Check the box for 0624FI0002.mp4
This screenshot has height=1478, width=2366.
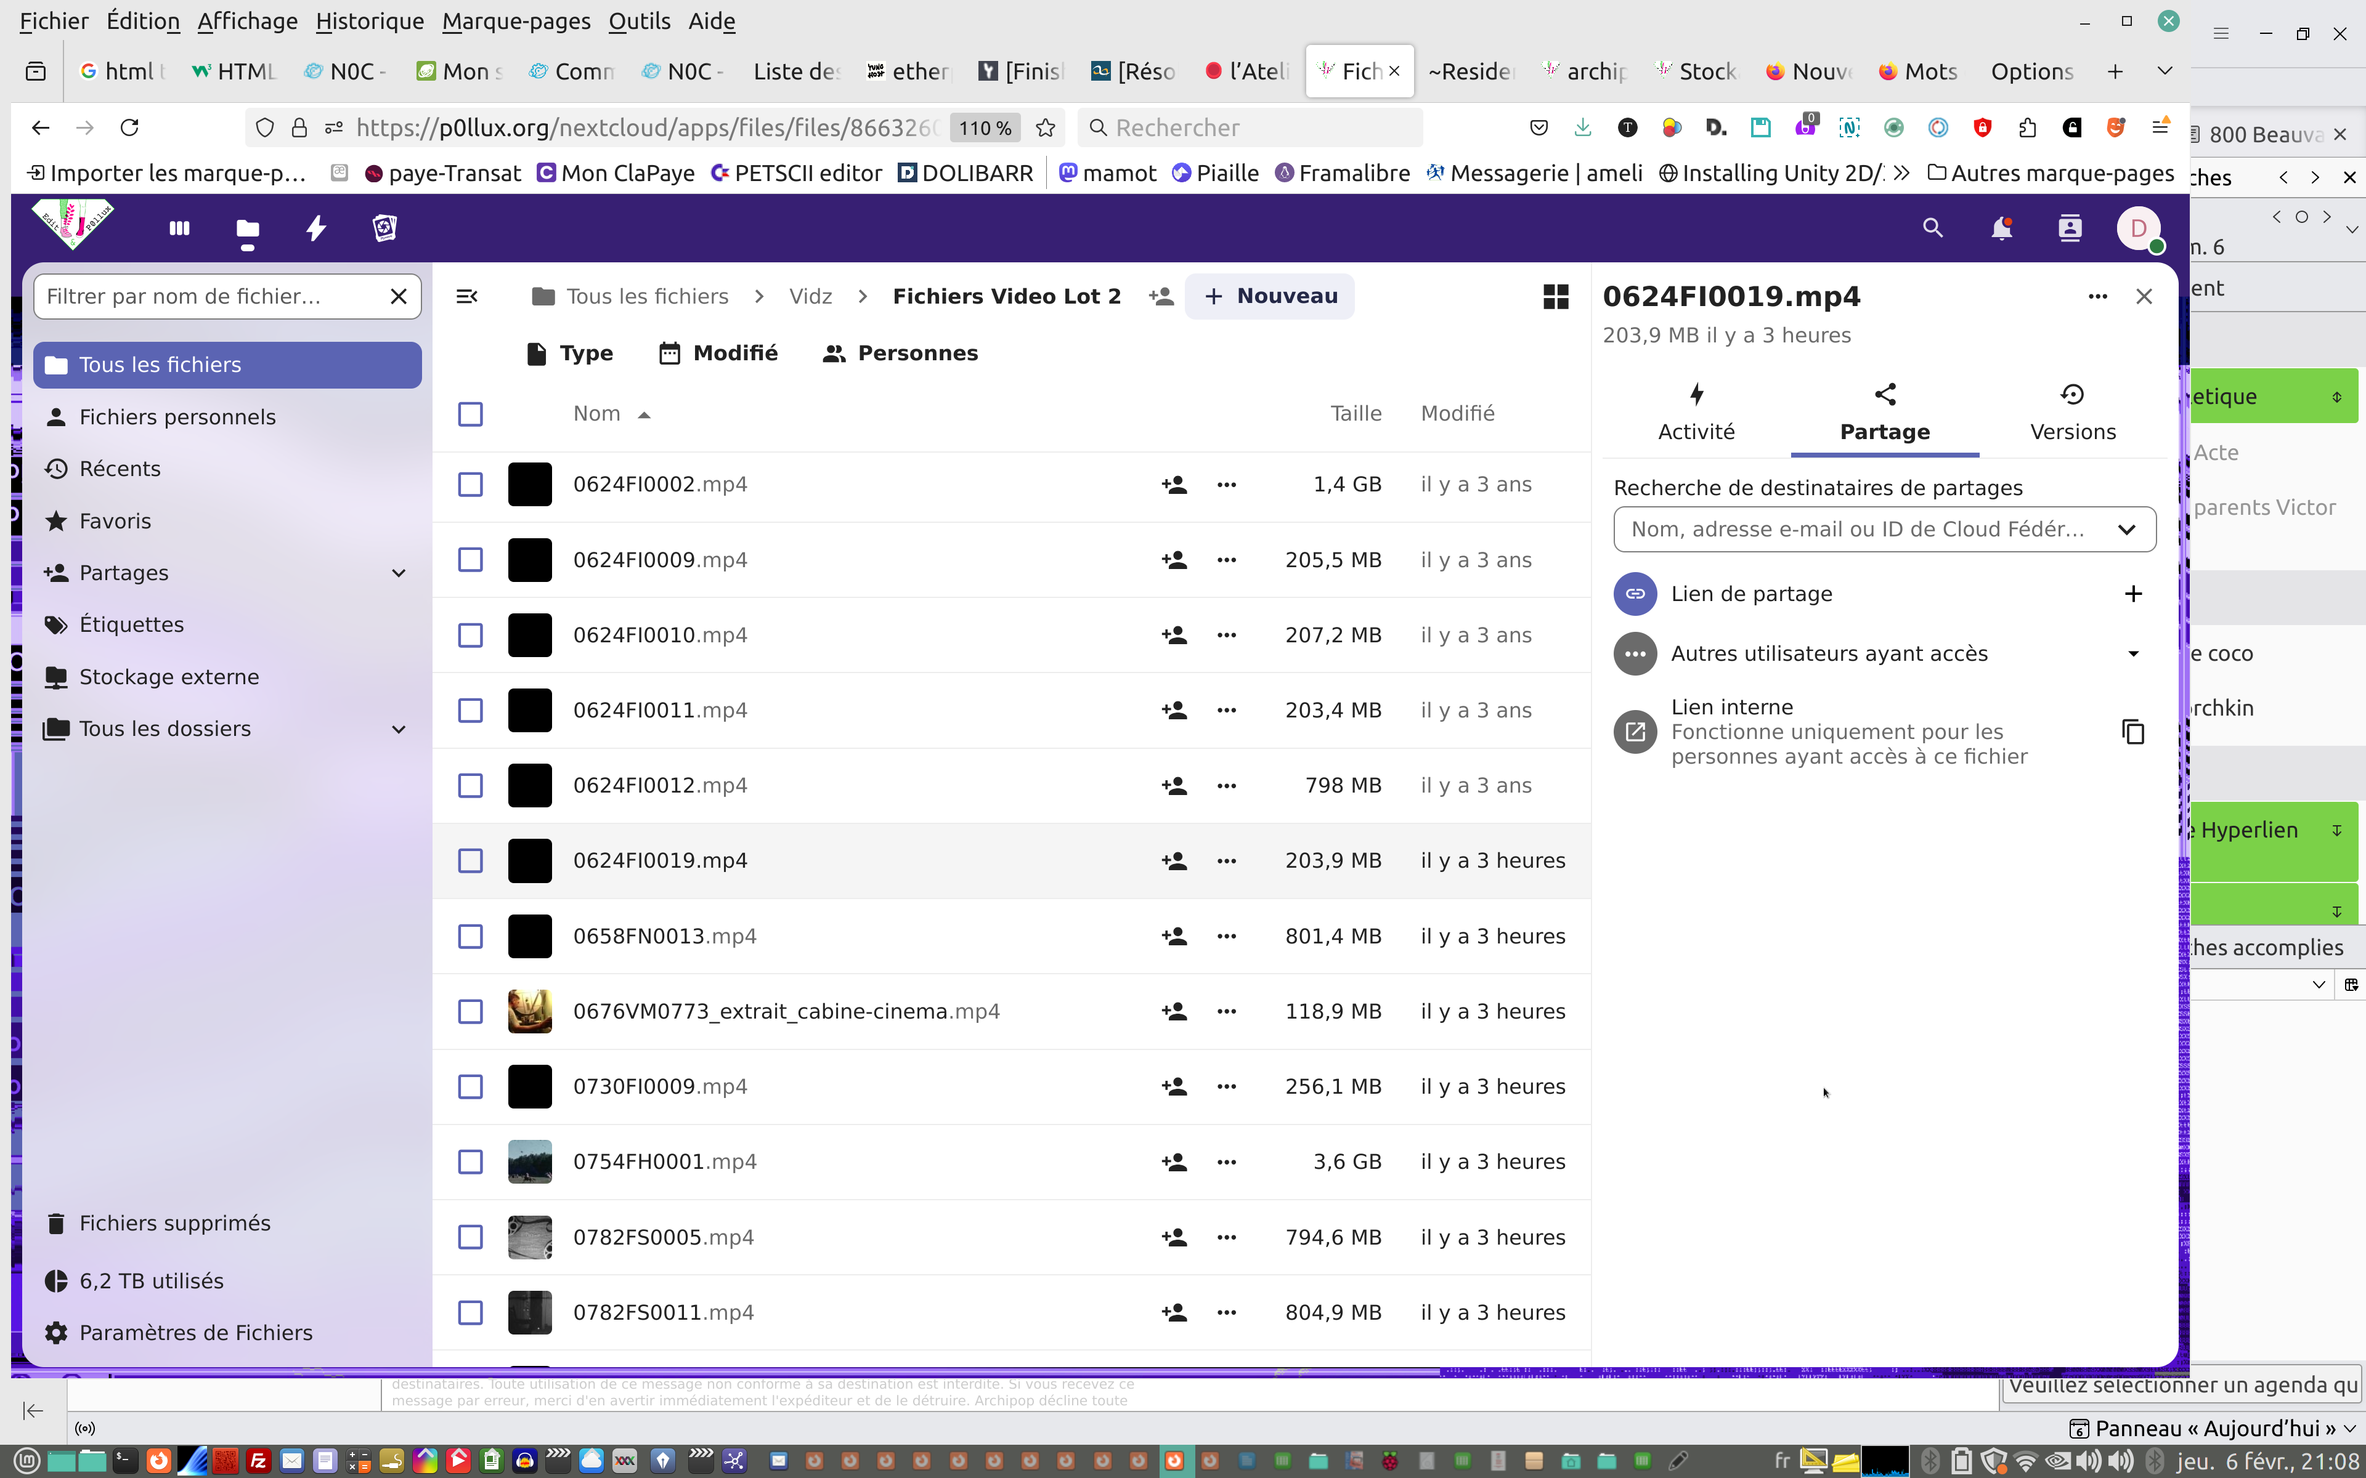tap(470, 484)
